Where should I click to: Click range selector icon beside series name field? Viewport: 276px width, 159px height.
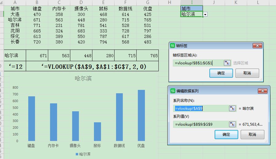click(x=232, y=109)
